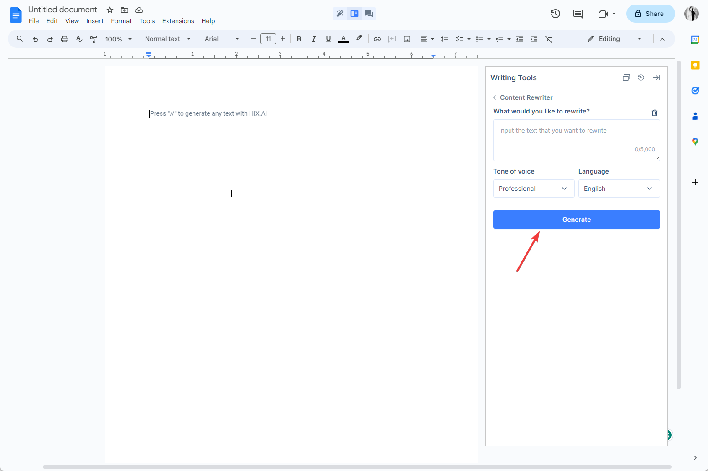Pop out the Writing Tools window icon
Screen dimensions: 708x471
click(626, 77)
